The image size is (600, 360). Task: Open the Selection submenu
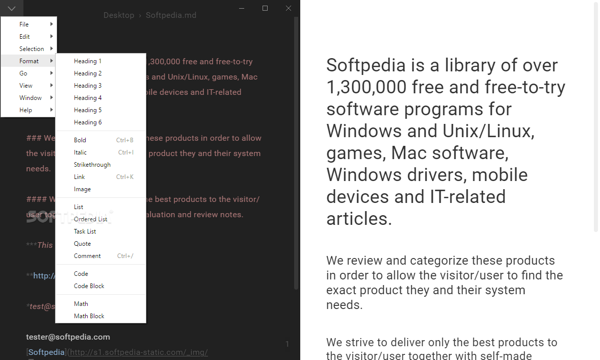pos(29,48)
